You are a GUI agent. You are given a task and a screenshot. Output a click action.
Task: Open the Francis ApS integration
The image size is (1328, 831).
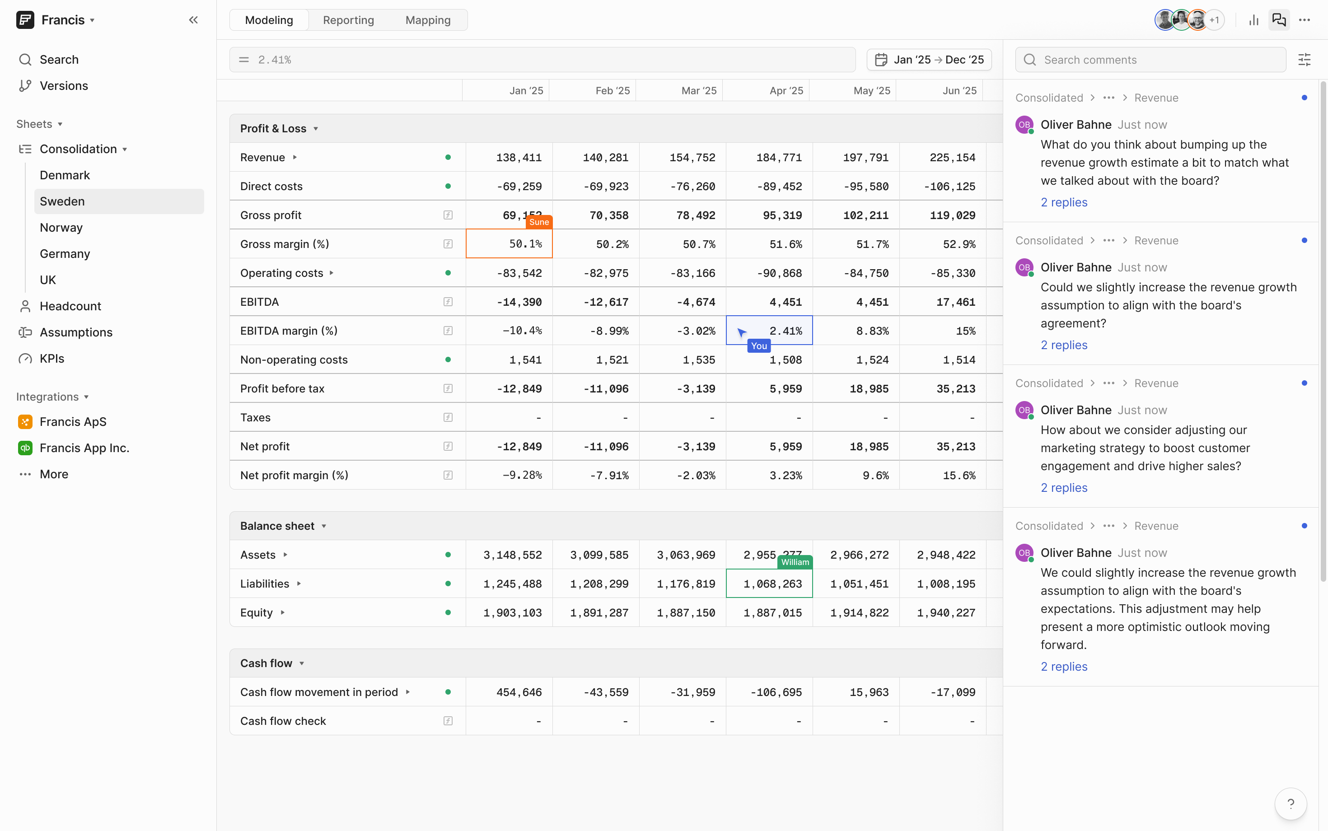coord(73,421)
